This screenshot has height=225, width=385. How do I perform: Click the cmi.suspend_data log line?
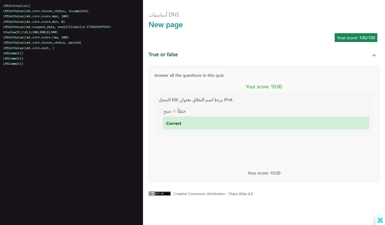point(58,29)
